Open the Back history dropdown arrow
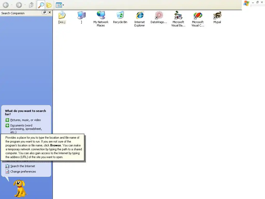Image resolution: width=265 pixels, height=199 pixels. coord(12,5)
